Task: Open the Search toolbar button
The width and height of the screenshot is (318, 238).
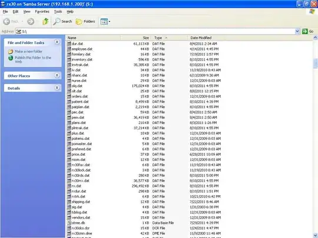Action: [x=62, y=22]
